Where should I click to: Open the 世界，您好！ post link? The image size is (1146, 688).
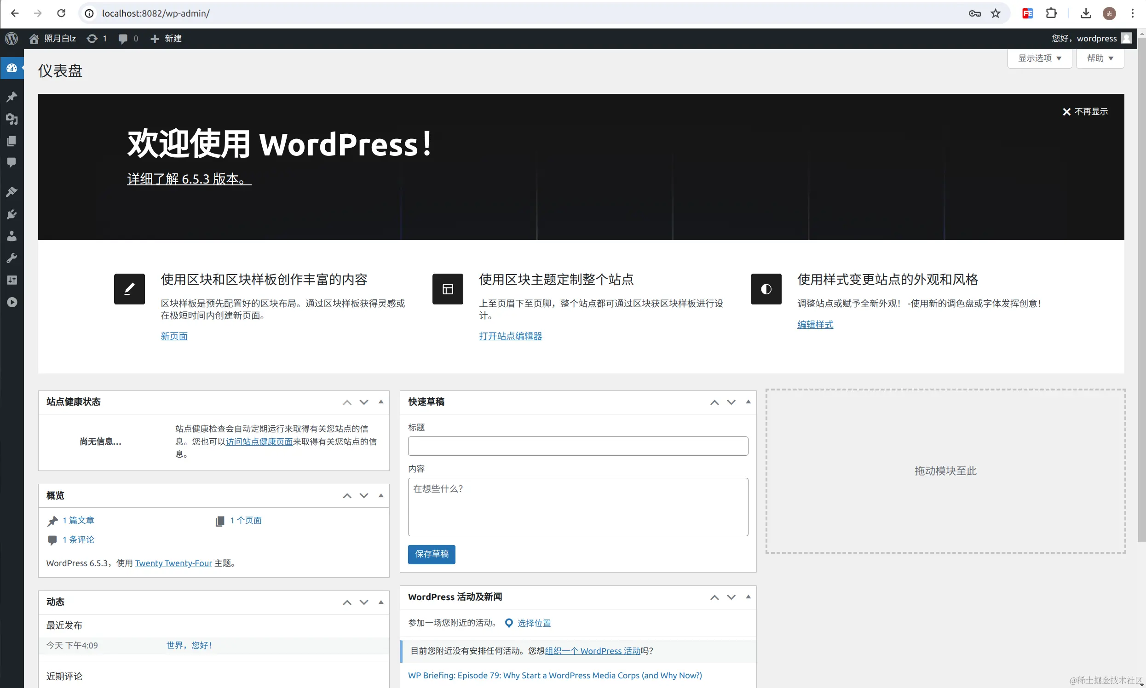tap(189, 645)
